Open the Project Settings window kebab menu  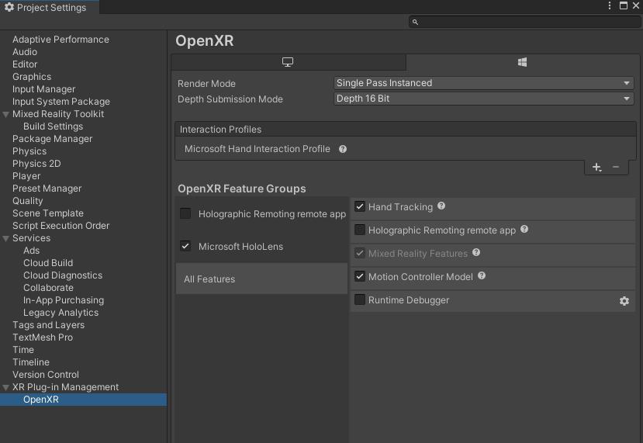click(610, 6)
